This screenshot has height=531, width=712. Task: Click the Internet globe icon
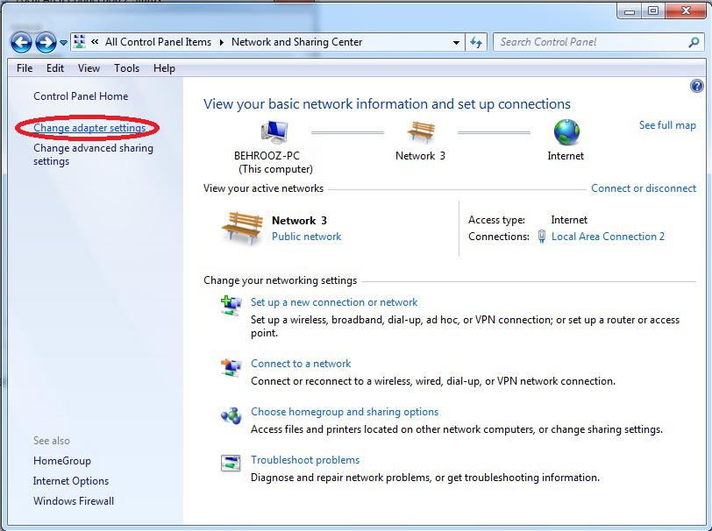coord(566,133)
